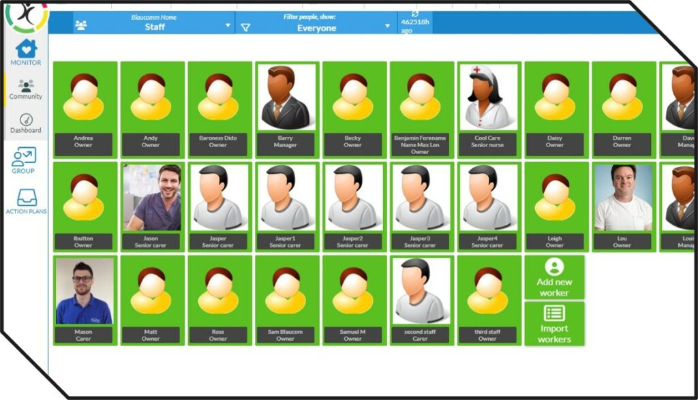698x400 pixels.
Task: Click the refresh sync icon
Action: coord(415,13)
